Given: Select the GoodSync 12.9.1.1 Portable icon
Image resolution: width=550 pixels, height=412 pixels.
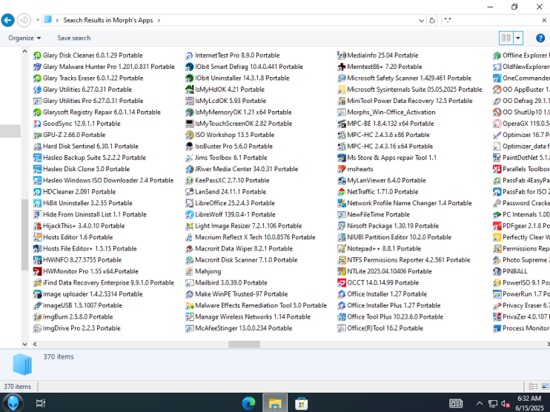Looking at the screenshot, I should pyautogui.click(x=37, y=124).
